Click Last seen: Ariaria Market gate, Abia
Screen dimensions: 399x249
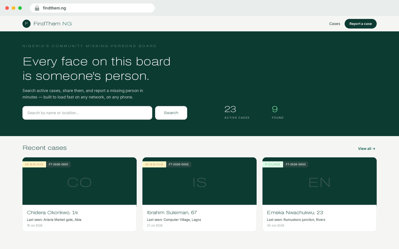point(54,220)
